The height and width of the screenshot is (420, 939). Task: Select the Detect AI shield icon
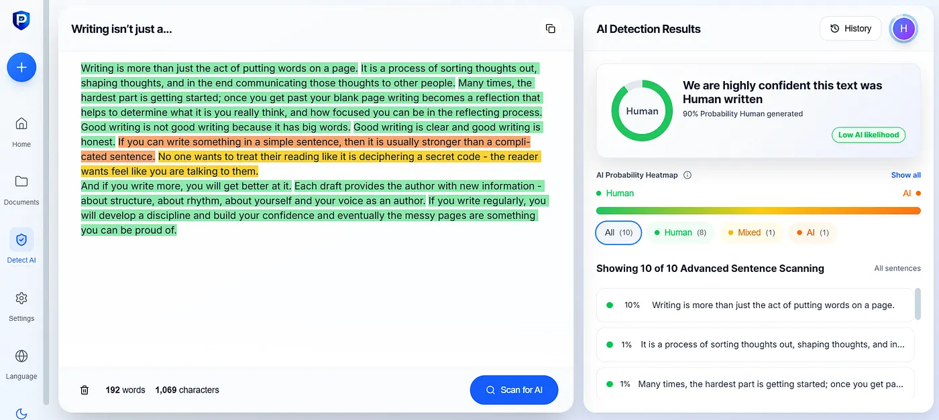click(21, 240)
